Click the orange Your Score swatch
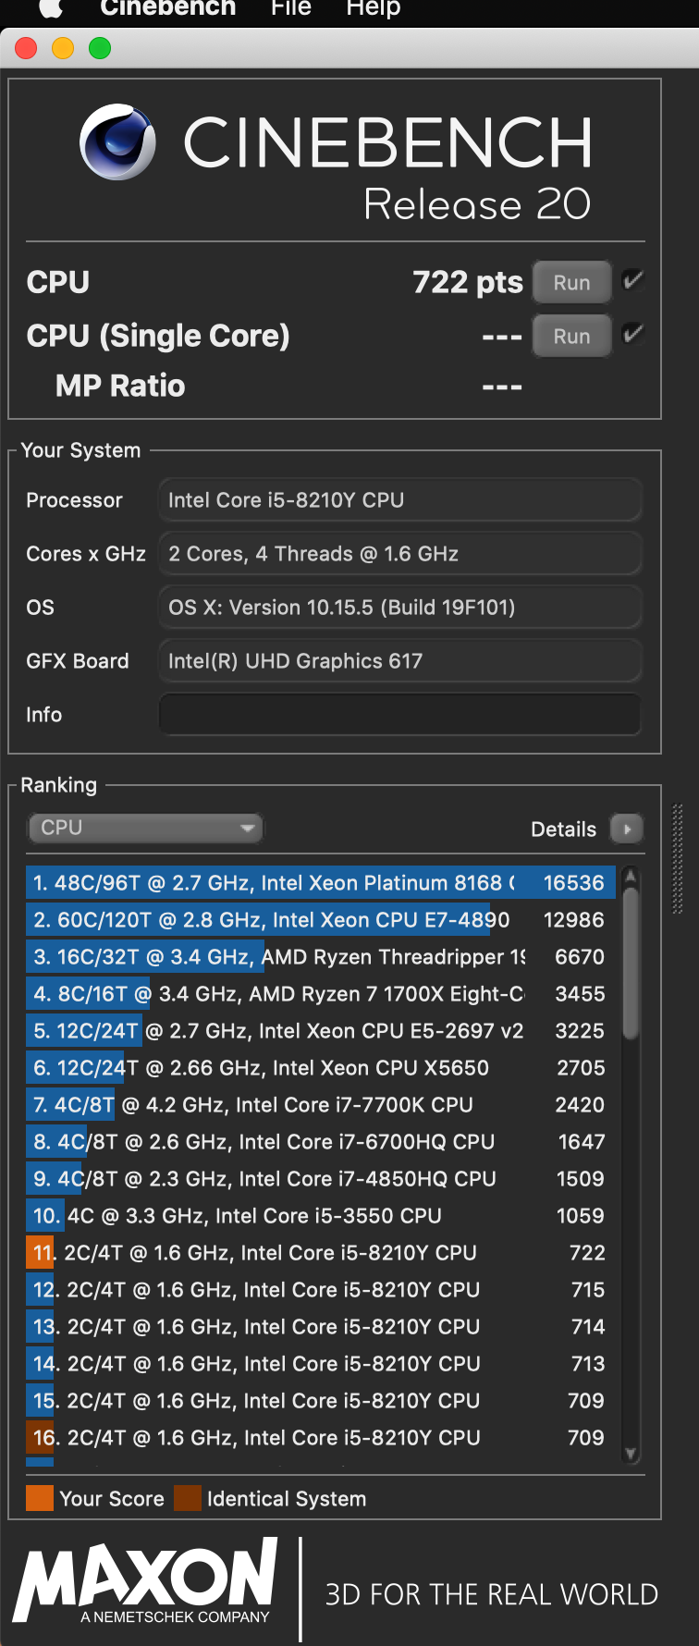The width and height of the screenshot is (699, 1646). 40,1498
